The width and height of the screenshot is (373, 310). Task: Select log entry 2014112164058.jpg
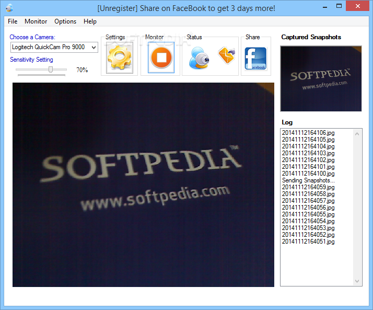coord(308,194)
